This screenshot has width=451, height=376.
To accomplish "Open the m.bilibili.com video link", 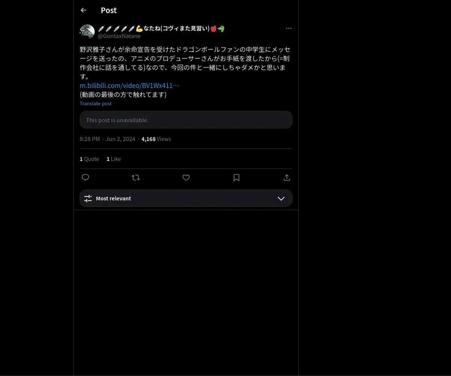I will 129,85.
